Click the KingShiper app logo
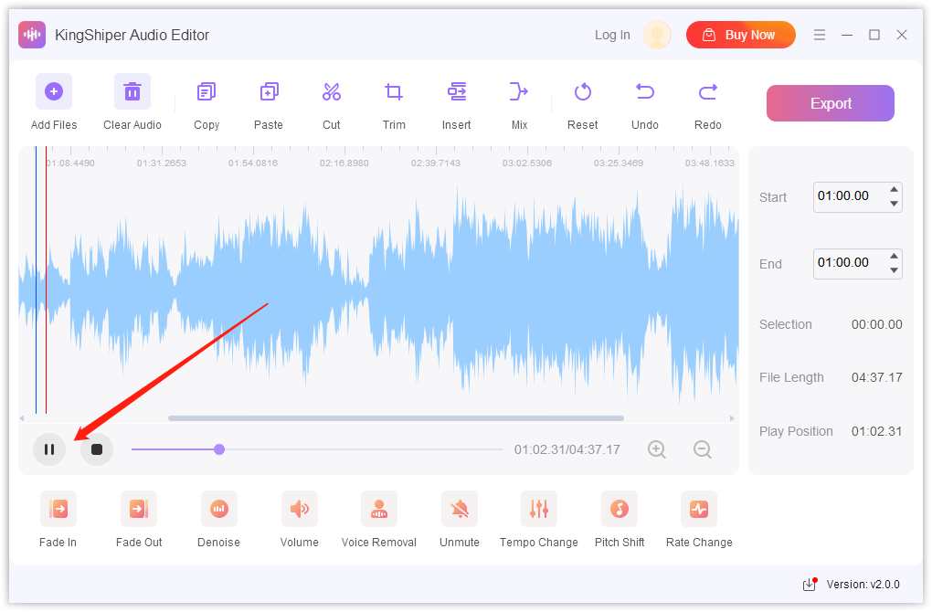 point(32,35)
